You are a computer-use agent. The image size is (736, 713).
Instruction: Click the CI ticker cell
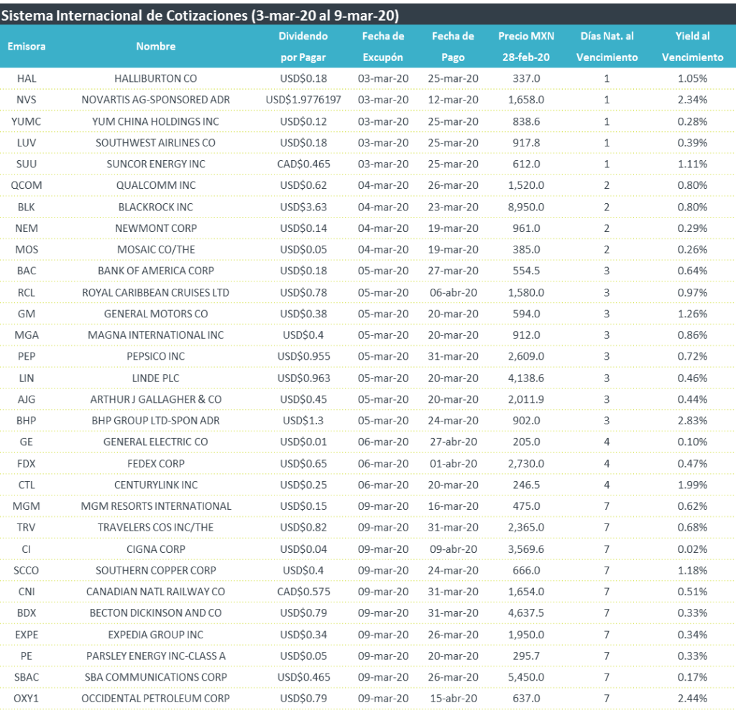coord(27,549)
